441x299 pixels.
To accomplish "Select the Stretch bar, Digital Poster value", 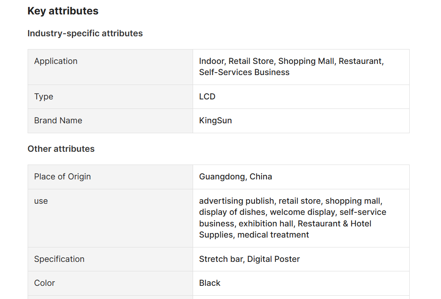I will (x=250, y=259).
